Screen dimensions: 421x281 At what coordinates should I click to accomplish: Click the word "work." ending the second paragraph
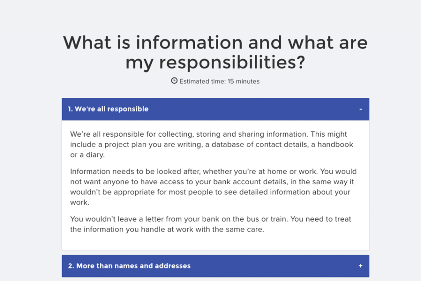coord(80,202)
